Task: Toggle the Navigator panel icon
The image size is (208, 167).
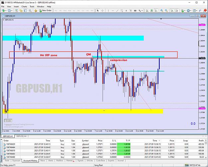Action: pos(26,11)
